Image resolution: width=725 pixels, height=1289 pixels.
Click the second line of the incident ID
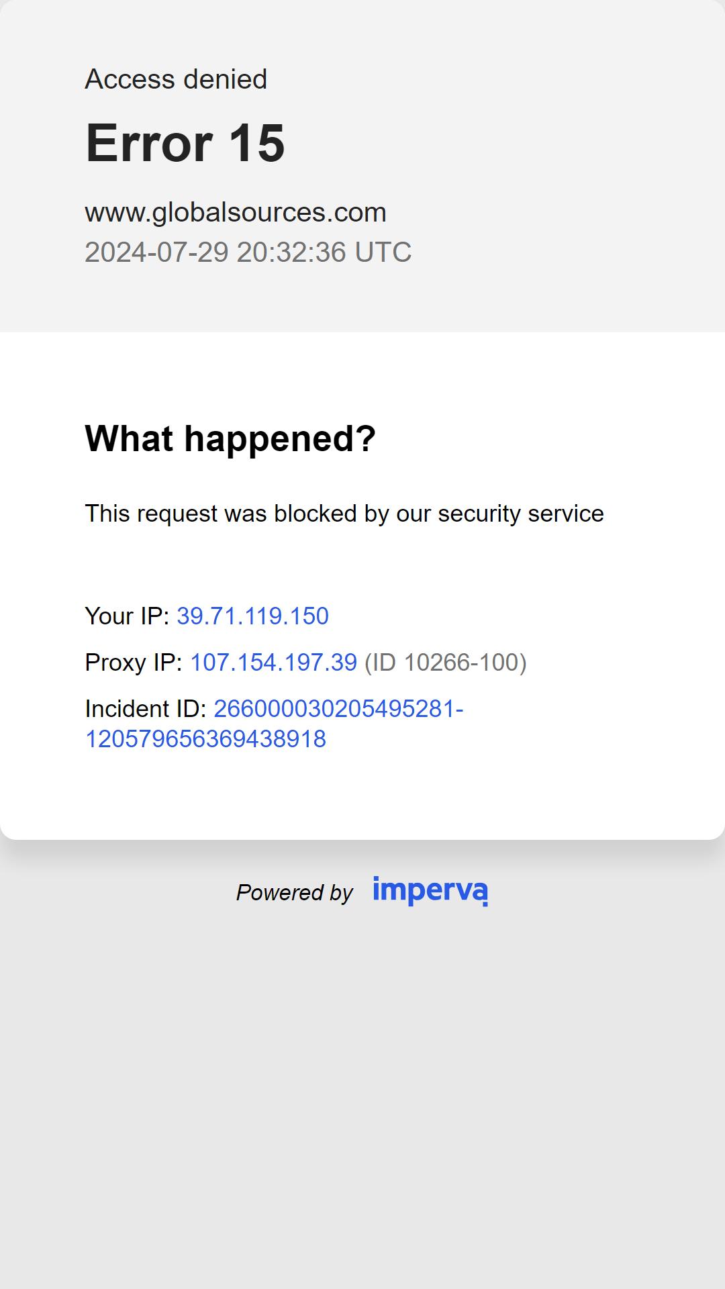coord(205,739)
